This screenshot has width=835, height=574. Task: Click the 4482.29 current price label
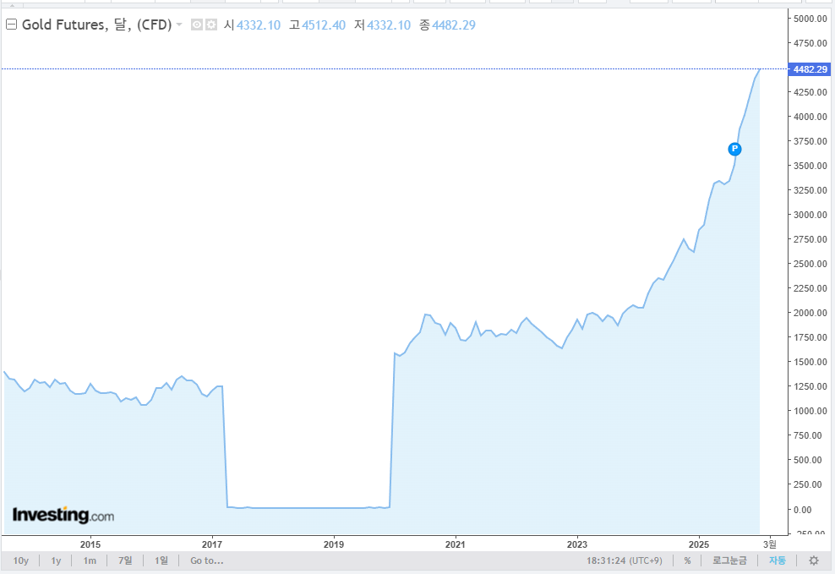[809, 69]
